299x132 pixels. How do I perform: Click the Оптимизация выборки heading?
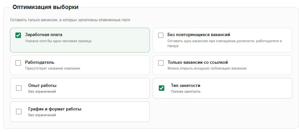pyautogui.click(x=45, y=7)
